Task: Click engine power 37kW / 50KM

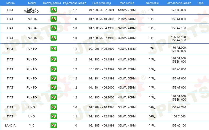Action: [127, 116]
